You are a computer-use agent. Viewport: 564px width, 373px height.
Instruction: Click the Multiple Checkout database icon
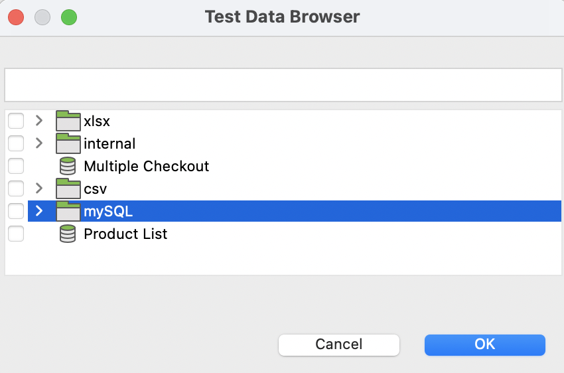68,166
